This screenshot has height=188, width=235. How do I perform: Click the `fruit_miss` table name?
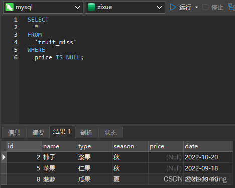coord(55,42)
